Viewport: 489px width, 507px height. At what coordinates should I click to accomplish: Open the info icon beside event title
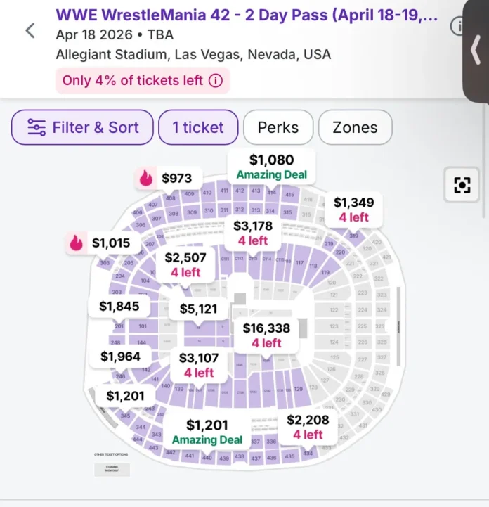click(457, 27)
